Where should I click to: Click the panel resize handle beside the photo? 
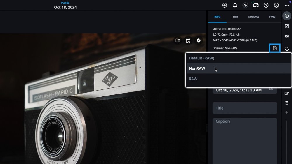pyautogui.click(x=207, y=128)
